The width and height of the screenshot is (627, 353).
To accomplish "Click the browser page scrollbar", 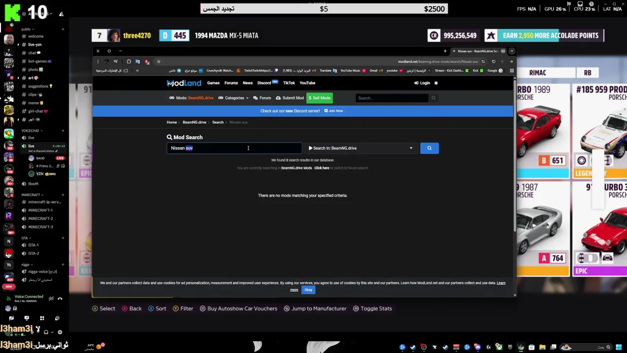I will coord(514,157).
